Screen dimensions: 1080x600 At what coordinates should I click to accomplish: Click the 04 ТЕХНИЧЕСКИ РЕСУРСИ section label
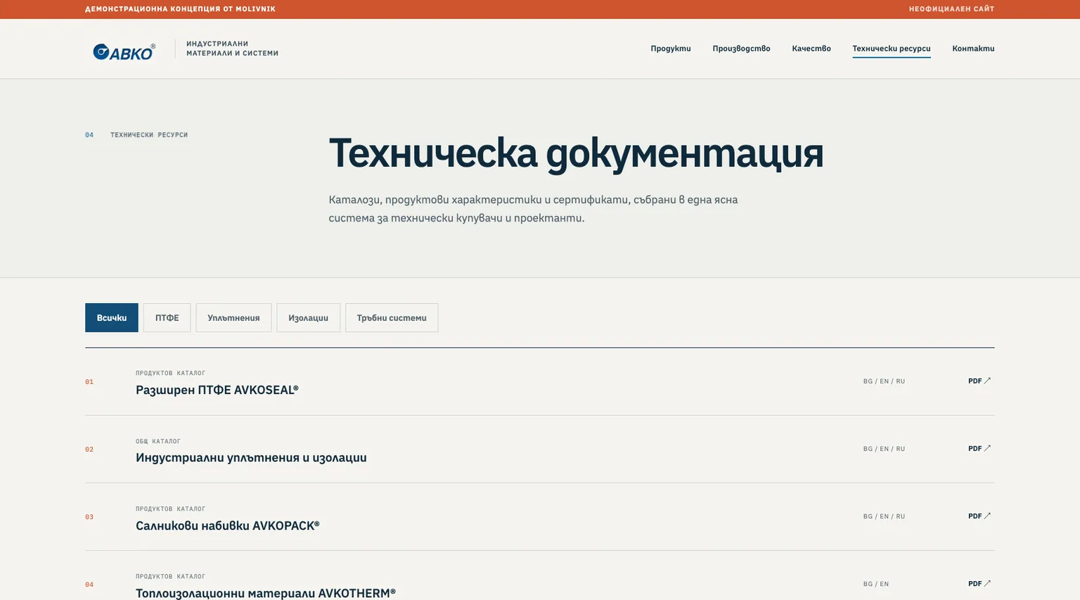(x=136, y=135)
